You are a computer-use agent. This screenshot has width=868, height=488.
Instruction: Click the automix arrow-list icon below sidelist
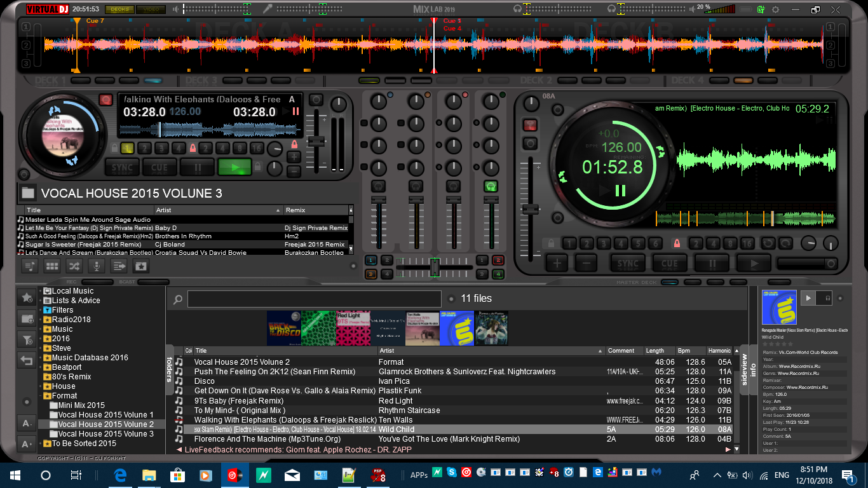[x=118, y=266]
